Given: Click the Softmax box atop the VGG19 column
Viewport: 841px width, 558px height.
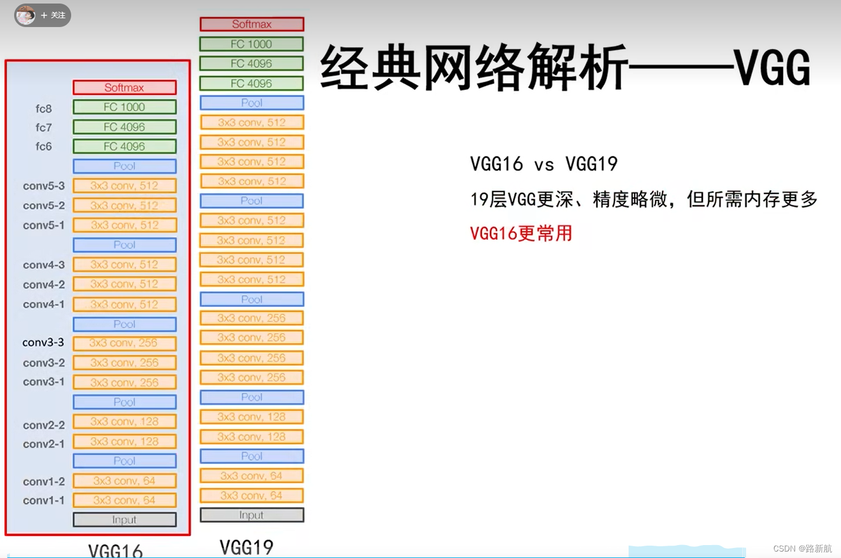Looking at the screenshot, I should tap(252, 24).
